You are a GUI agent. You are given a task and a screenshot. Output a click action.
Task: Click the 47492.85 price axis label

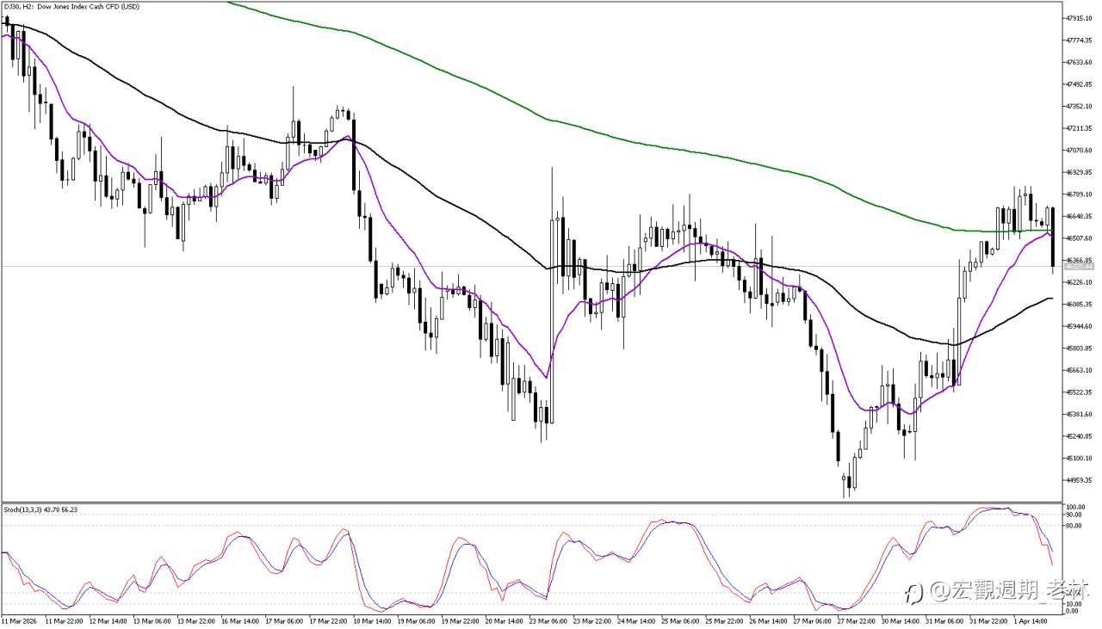(x=1080, y=84)
